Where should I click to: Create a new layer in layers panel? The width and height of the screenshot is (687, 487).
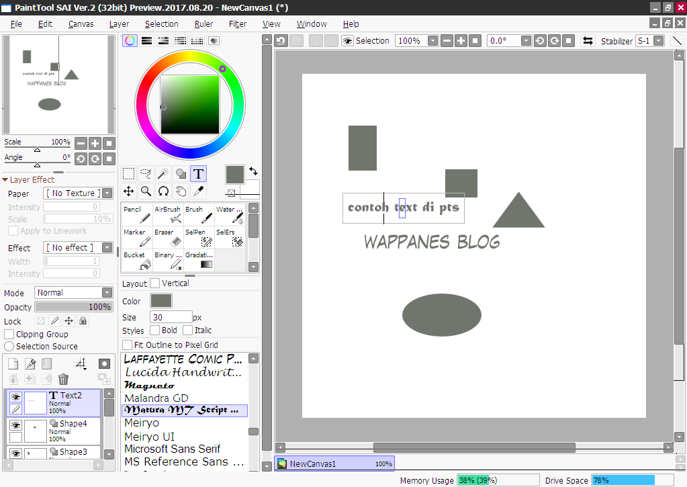(11, 363)
